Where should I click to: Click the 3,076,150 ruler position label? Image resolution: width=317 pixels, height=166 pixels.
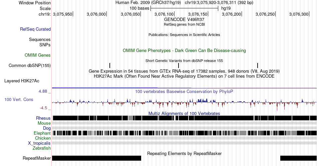(x=198, y=14)
